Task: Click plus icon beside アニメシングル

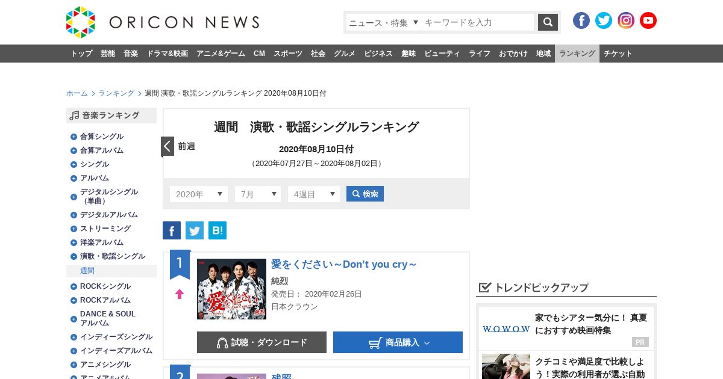Action: pos(74,365)
